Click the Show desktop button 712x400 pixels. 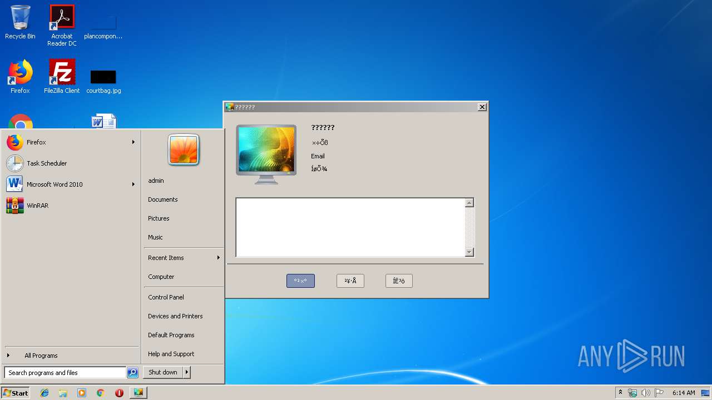coord(706,393)
